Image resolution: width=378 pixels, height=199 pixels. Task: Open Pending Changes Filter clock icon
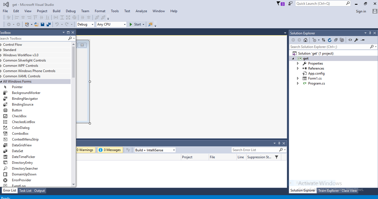314,40
